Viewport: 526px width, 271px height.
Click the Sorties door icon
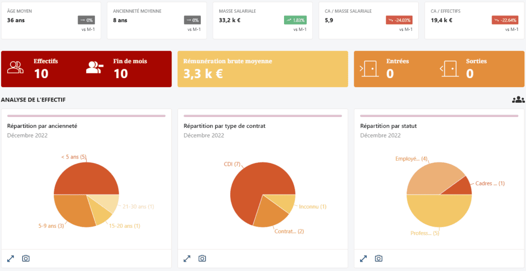click(x=448, y=68)
